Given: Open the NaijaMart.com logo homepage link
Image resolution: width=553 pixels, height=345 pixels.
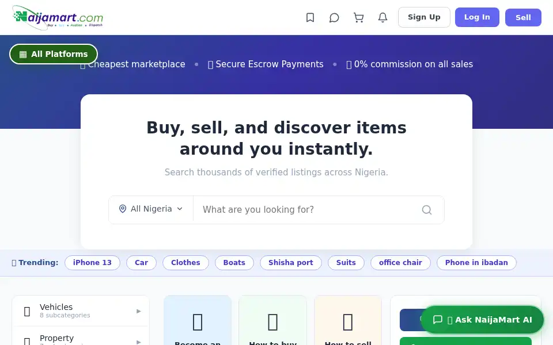Looking at the screenshot, I should (x=58, y=17).
